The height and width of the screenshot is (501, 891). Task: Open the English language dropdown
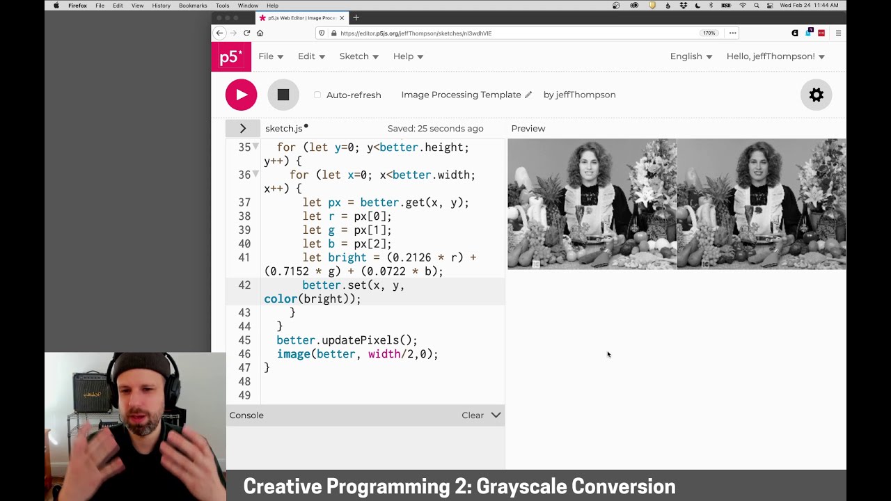click(691, 56)
